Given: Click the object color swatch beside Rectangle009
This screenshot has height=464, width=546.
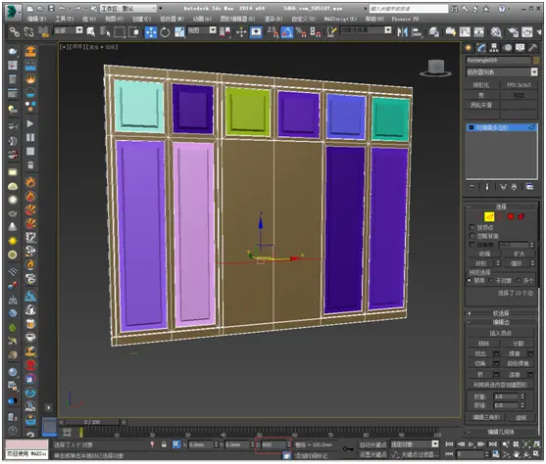Looking at the screenshot, I should (x=536, y=60).
